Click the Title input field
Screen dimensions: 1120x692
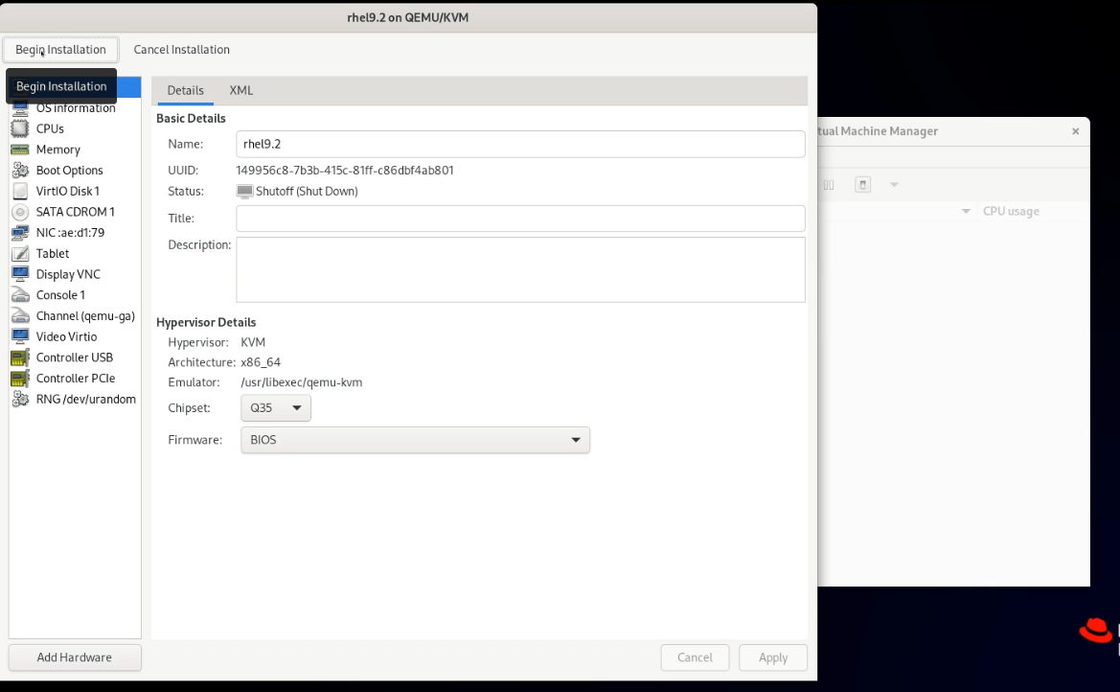click(520, 218)
